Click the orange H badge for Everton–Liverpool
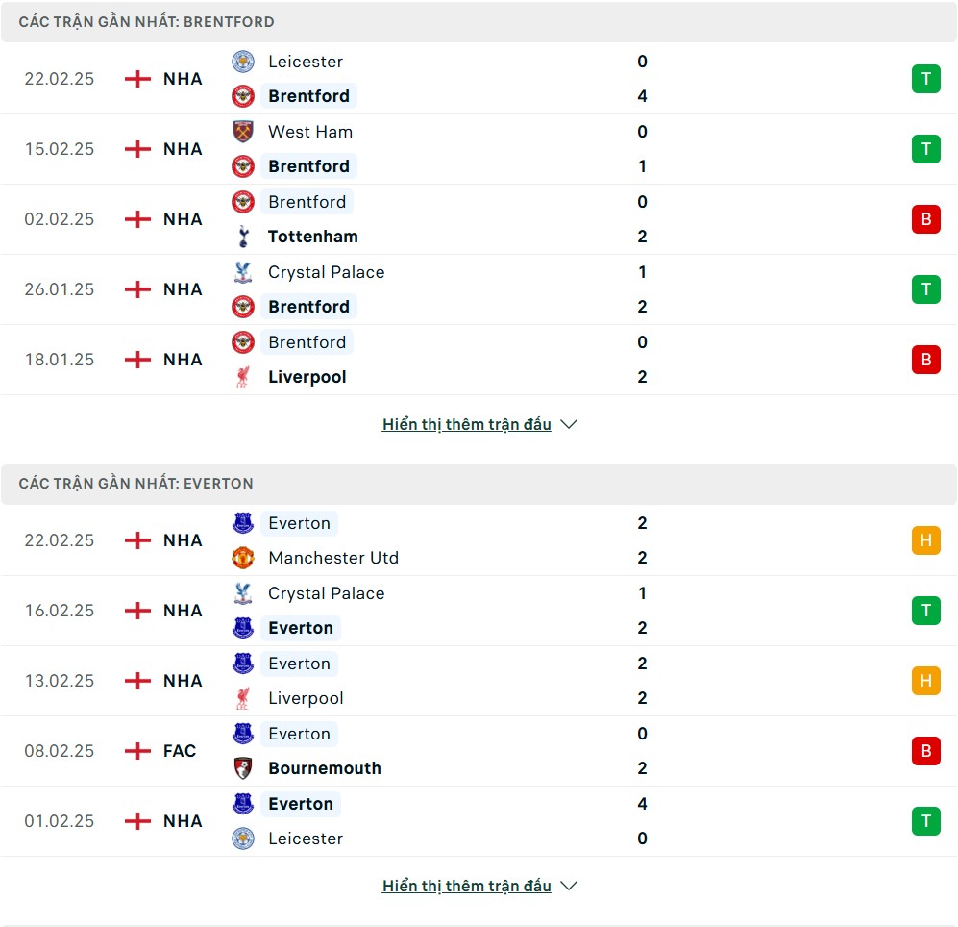The image size is (958, 927). tap(925, 681)
